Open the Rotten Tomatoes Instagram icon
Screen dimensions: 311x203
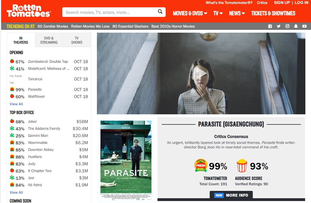point(287,26)
